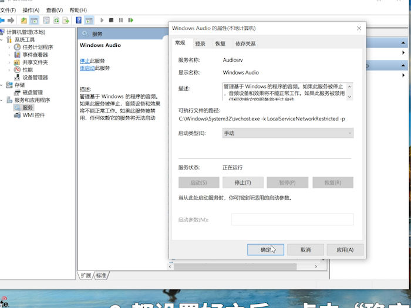Viewport: 411px width, 308px height.
Task: Click the Audiosrv service name text
Action: click(x=233, y=60)
